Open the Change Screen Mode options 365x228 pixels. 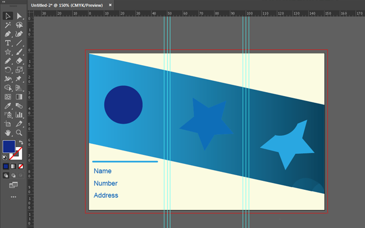pos(13,185)
